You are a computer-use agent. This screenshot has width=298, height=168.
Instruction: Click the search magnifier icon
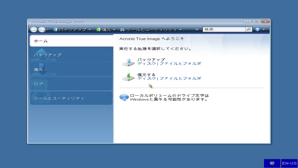[249, 29]
